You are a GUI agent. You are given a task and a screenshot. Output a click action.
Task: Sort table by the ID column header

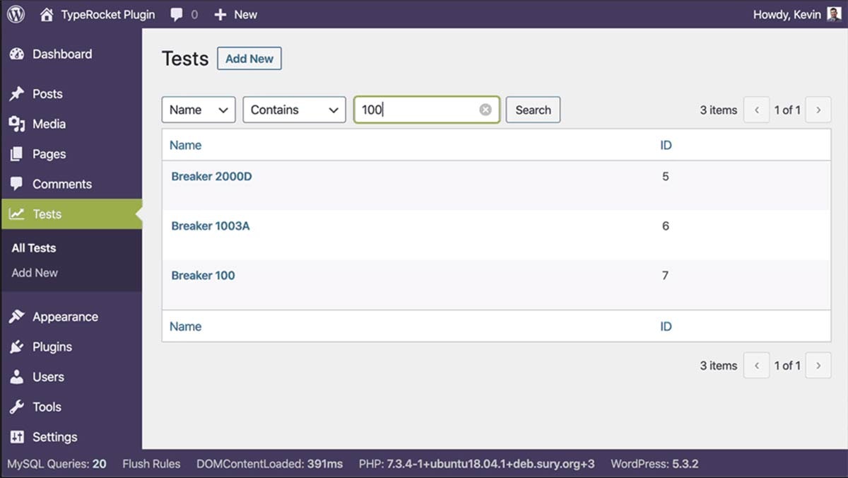(x=666, y=145)
